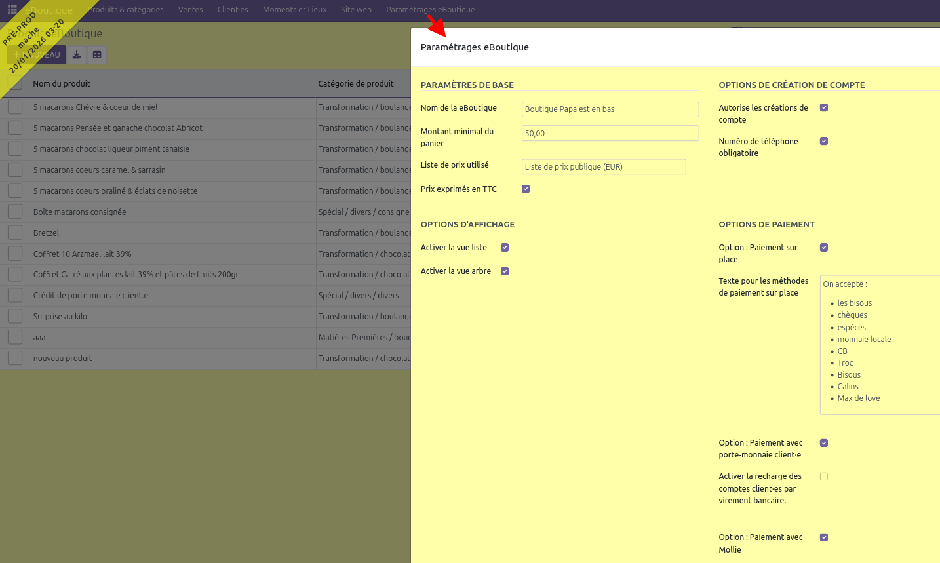Open Moments et Lieux menu
The image size is (940, 563).
[x=294, y=10]
